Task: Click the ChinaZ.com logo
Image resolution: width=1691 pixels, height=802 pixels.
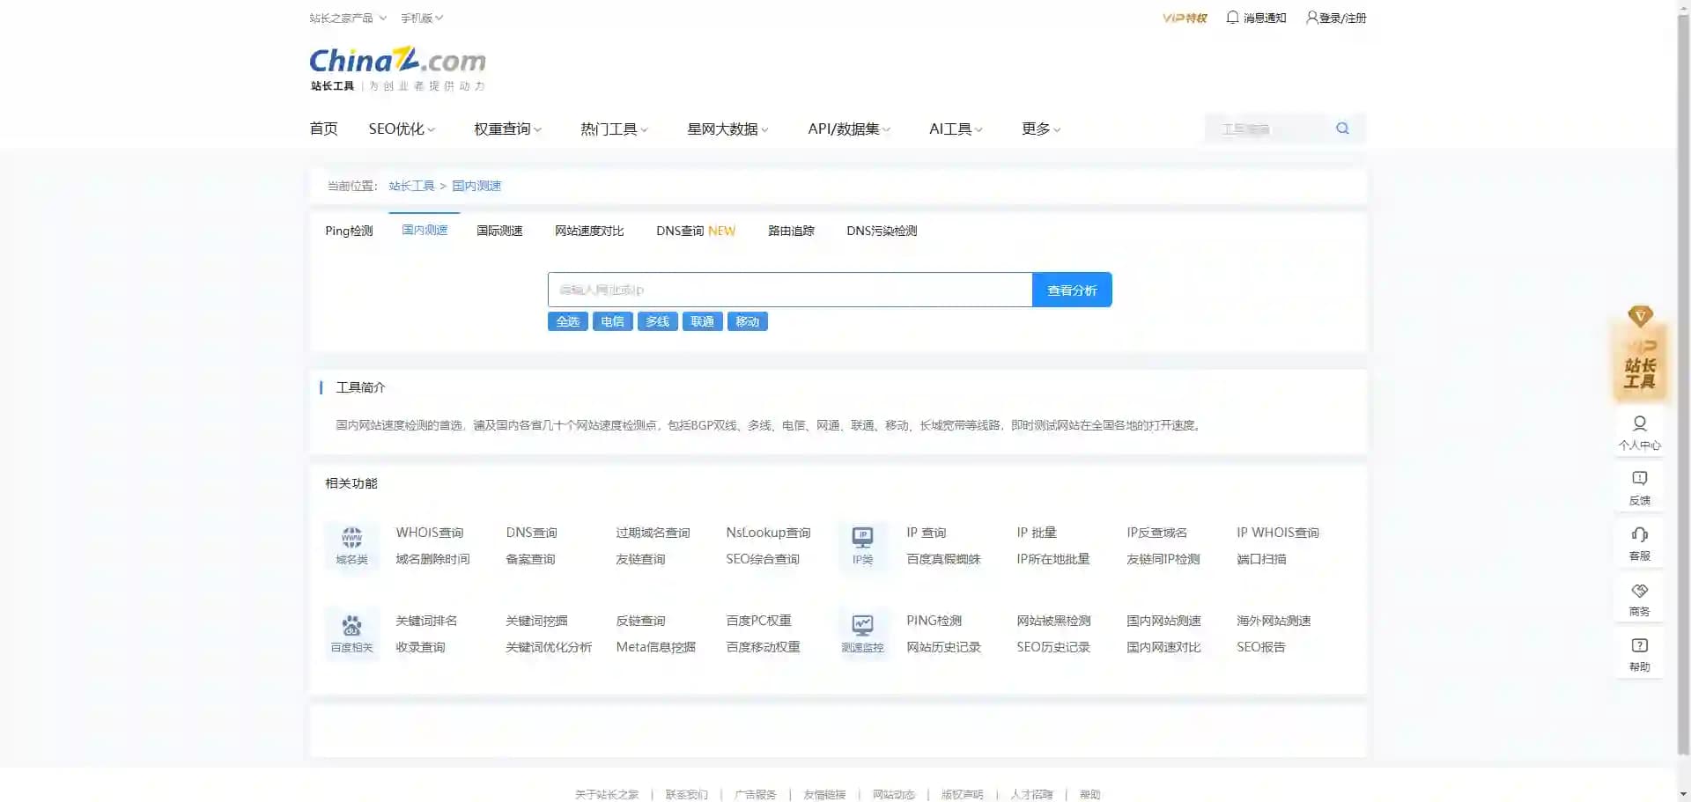Action: point(397,69)
